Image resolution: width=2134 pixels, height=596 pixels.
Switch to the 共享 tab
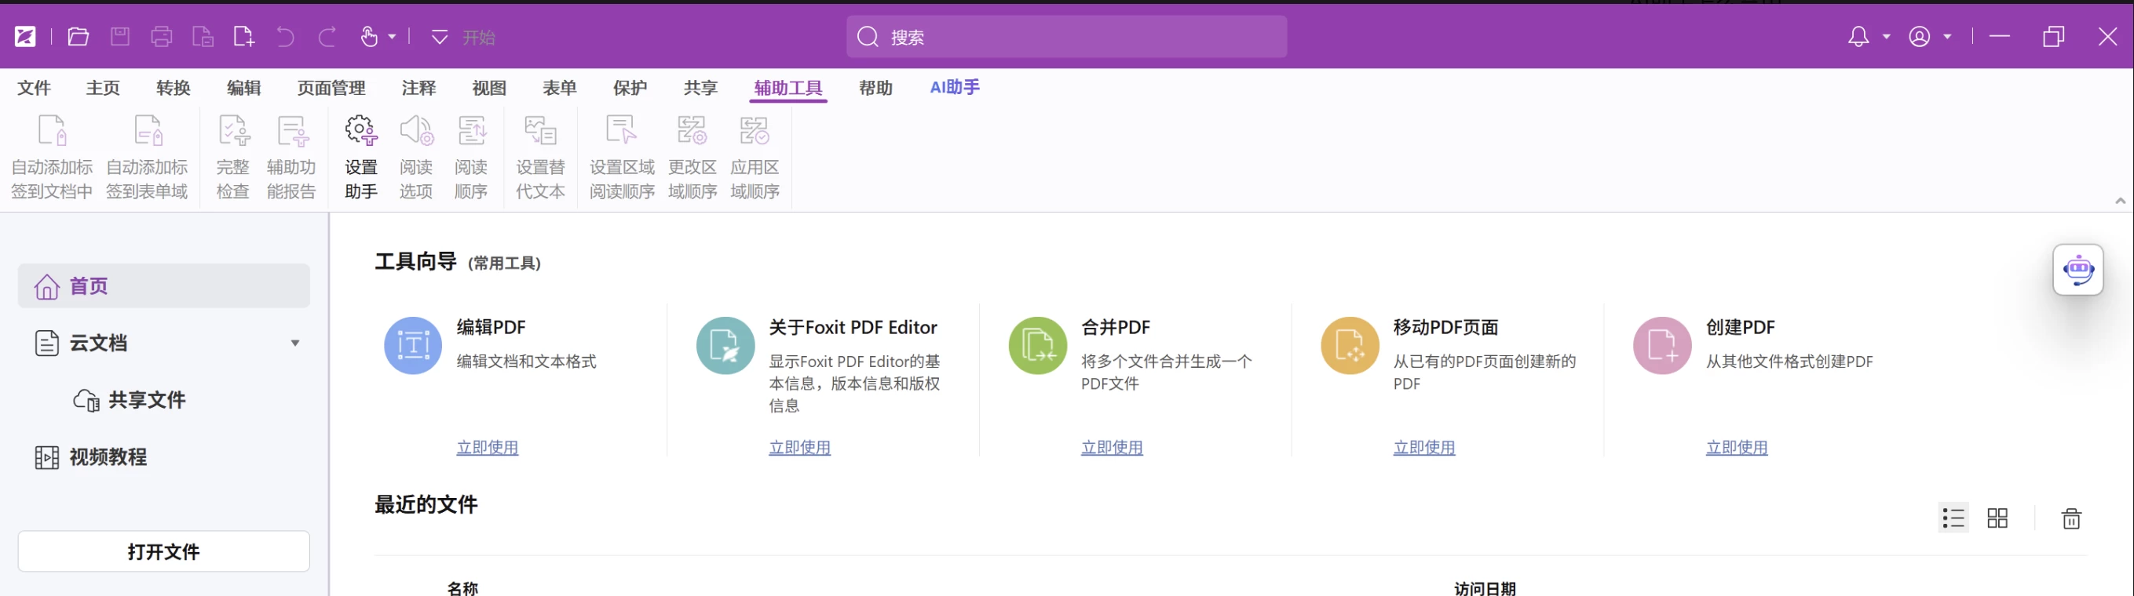pyautogui.click(x=701, y=88)
